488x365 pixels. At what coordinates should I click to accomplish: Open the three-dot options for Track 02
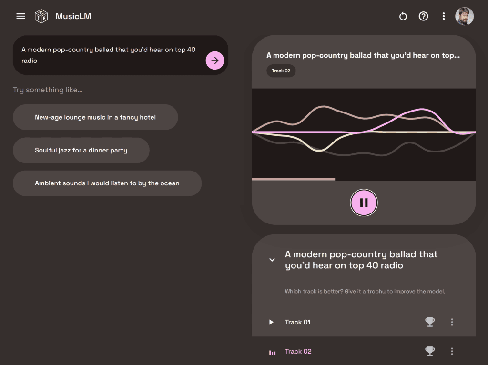pyautogui.click(x=452, y=351)
